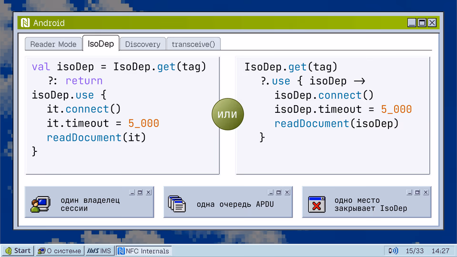The width and height of the screenshot is (457, 257).
Task: Click the stacked documents APDU queue icon
Action: 177,203
